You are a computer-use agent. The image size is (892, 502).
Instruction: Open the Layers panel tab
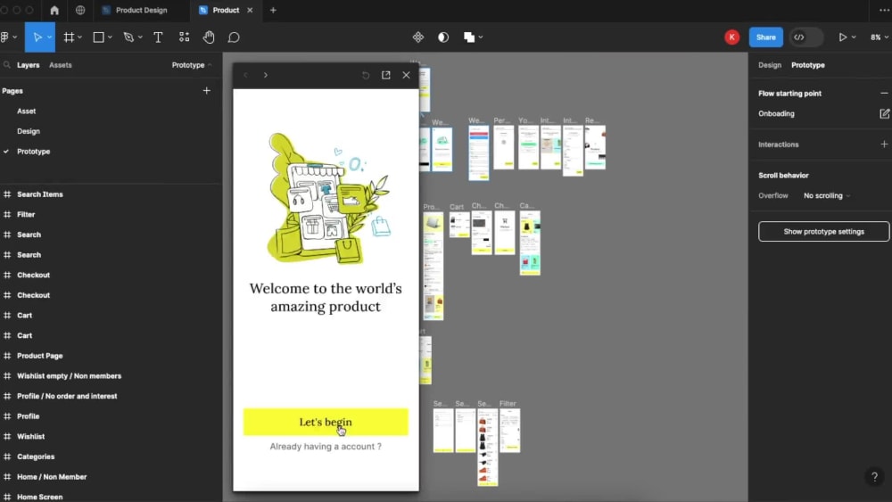(29, 65)
